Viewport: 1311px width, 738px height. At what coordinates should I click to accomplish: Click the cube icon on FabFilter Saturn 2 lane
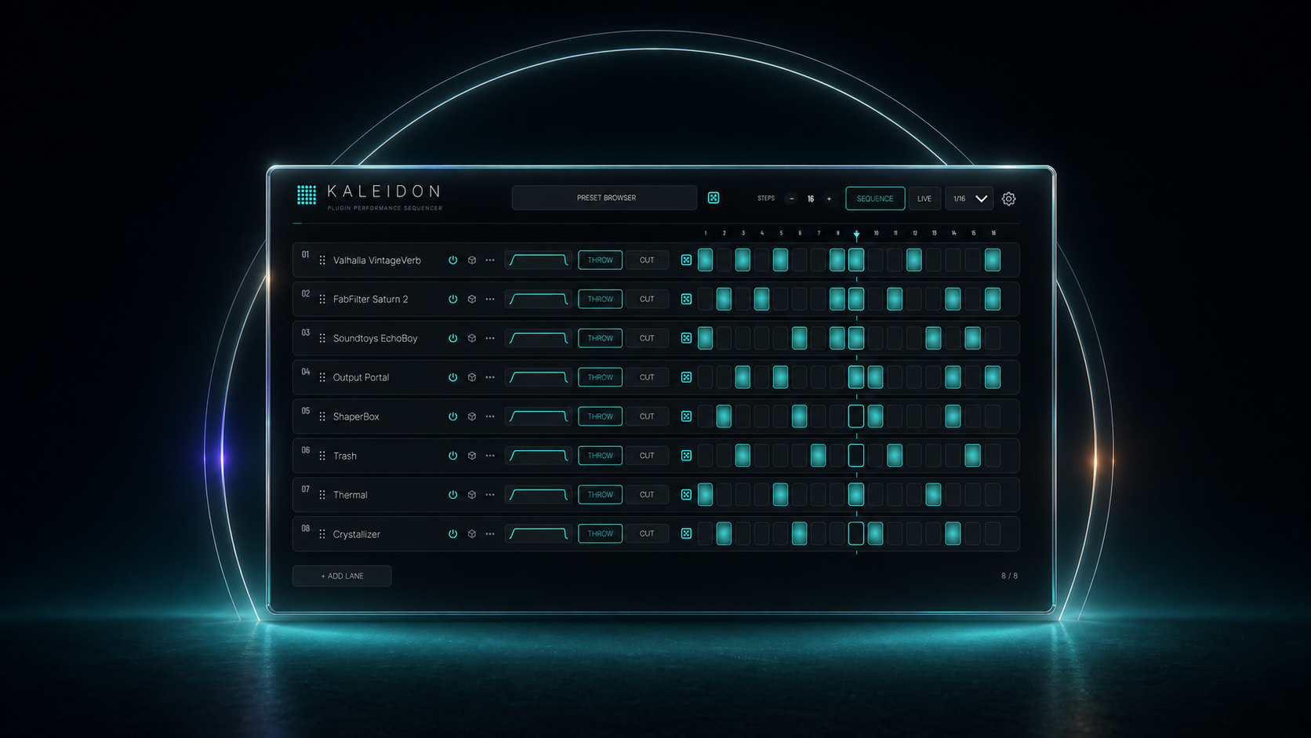[x=472, y=299]
